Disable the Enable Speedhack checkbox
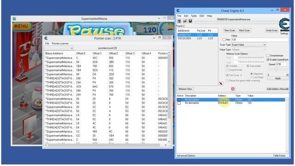 coord(268,59)
